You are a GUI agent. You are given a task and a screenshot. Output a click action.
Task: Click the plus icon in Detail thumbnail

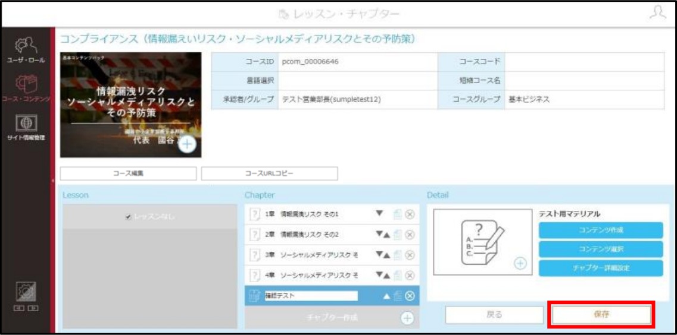pos(521,263)
